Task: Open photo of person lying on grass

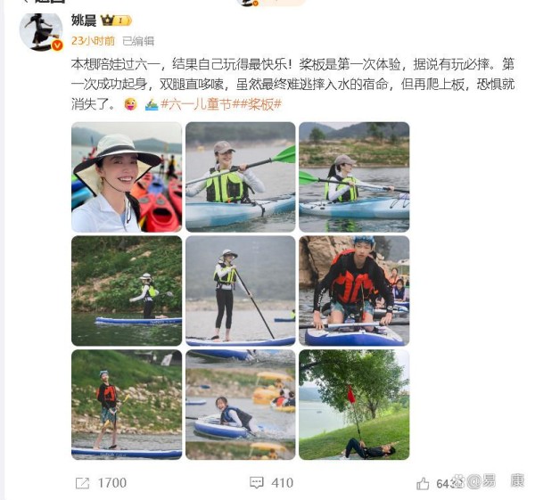Action: tap(354, 405)
